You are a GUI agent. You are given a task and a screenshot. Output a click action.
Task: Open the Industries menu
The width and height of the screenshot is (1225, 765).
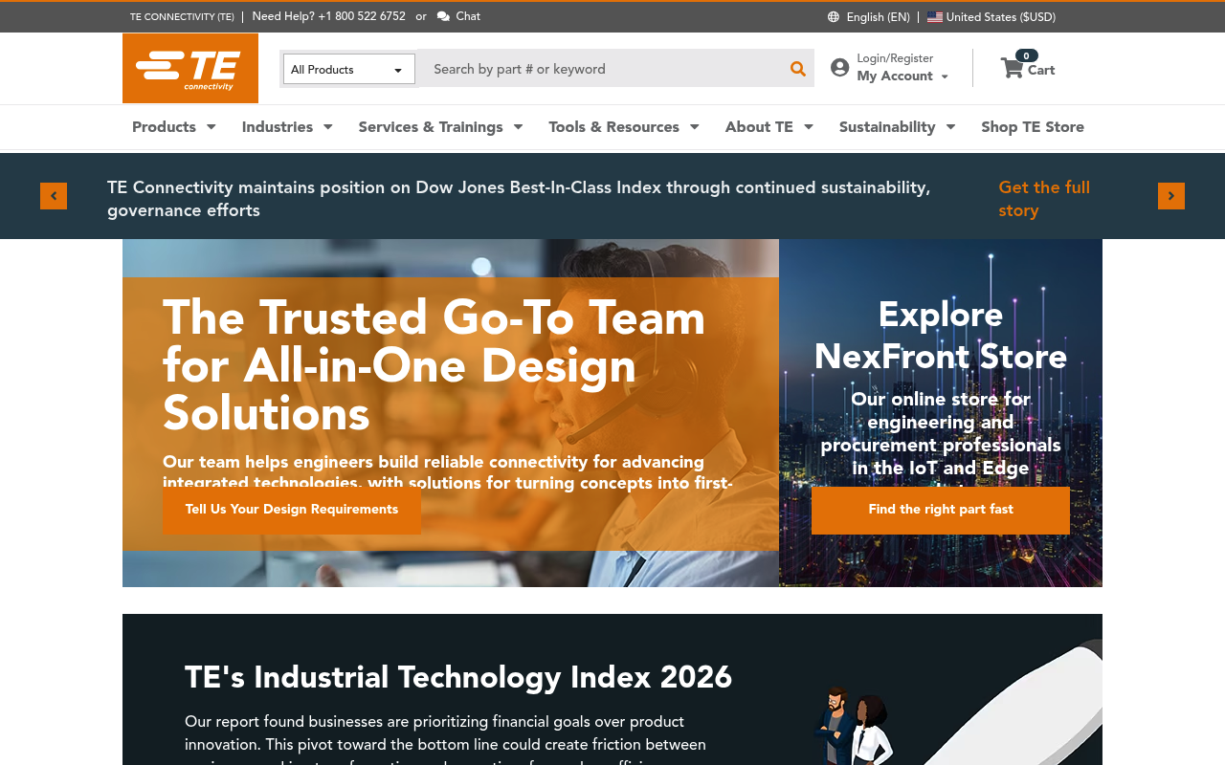[x=278, y=127]
